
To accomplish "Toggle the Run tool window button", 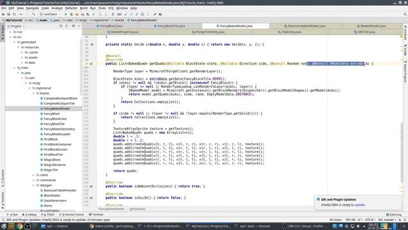I will pos(13,215).
